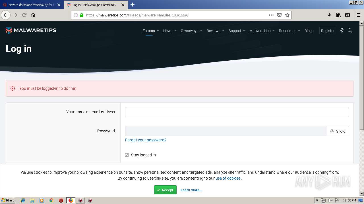Open the Firefox downloads panel
The height and width of the screenshot is (204, 364).
pyautogui.click(x=329, y=15)
